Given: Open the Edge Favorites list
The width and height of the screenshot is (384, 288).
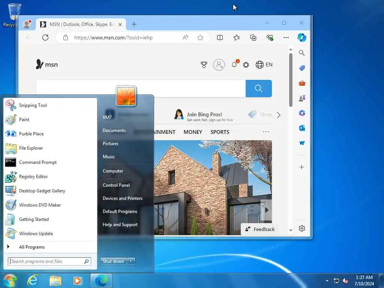Looking at the screenshot, I should pos(237,37).
